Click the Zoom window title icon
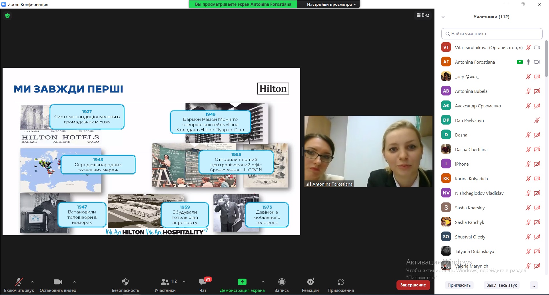The image size is (549, 295). [4, 4]
